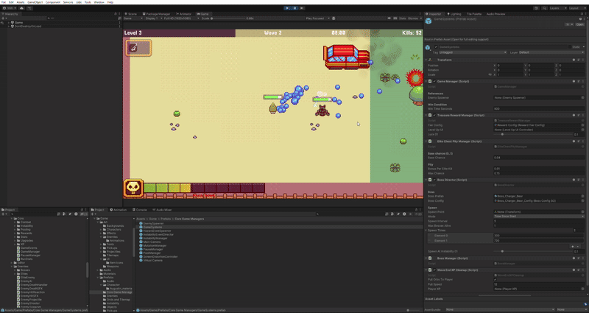The width and height of the screenshot is (589, 313).
Task: Click the weapon ability icon under Level 3
Action: [138, 47]
